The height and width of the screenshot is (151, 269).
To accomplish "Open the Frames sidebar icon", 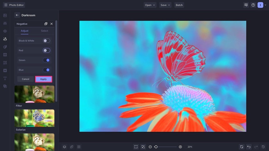I will (5, 55).
